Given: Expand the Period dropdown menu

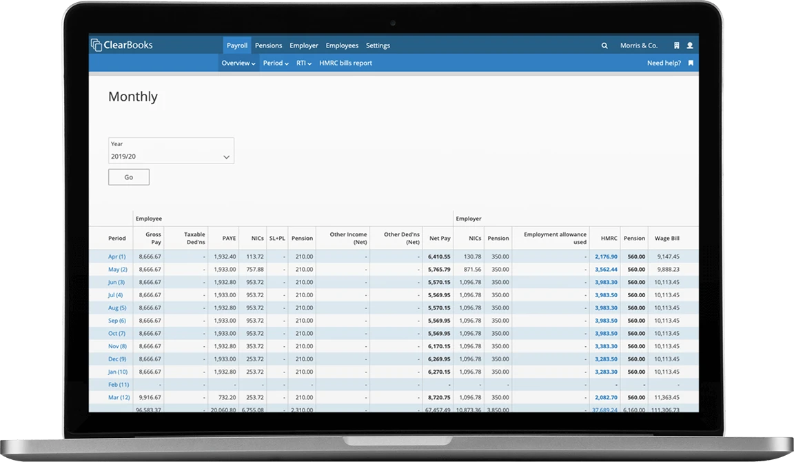Looking at the screenshot, I should [x=276, y=63].
